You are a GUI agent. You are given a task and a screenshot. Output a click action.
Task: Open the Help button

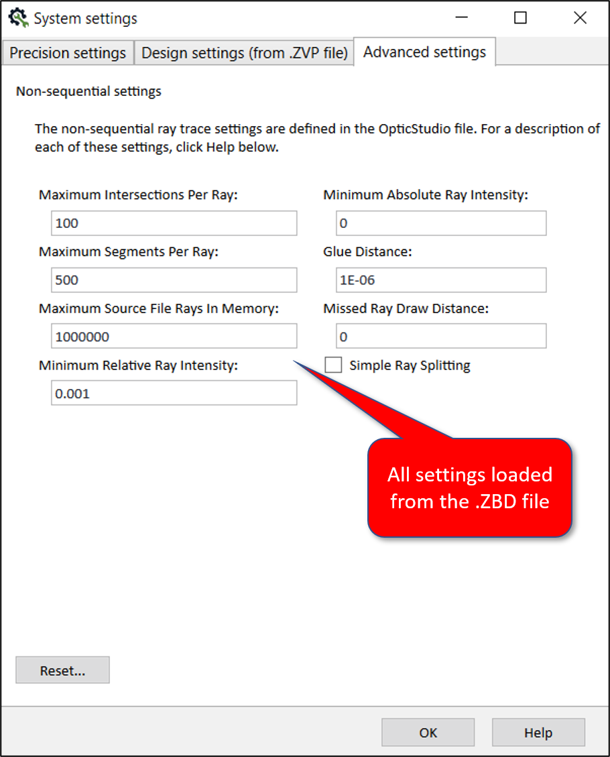538,732
